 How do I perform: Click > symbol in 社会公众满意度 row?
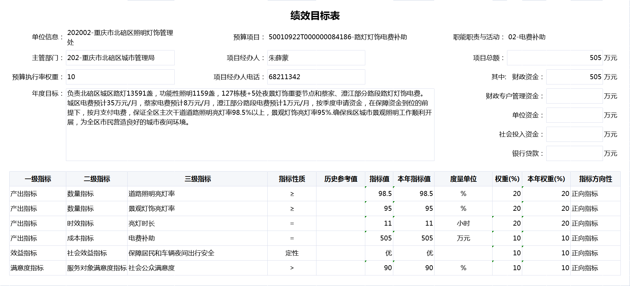[292, 268]
